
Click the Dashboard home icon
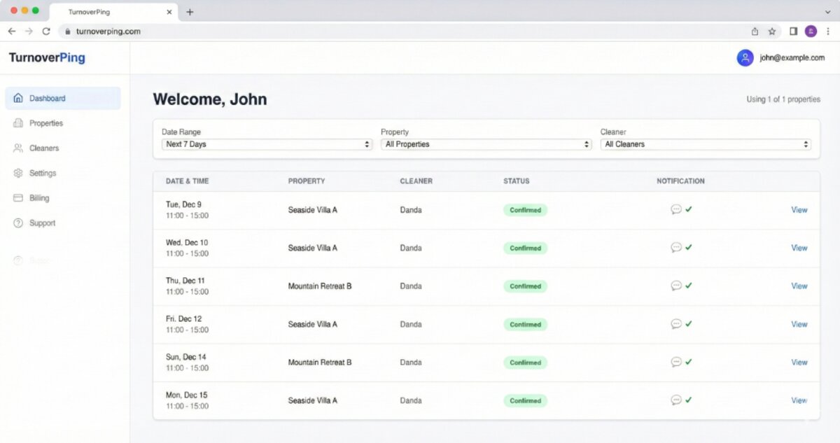(x=18, y=98)
